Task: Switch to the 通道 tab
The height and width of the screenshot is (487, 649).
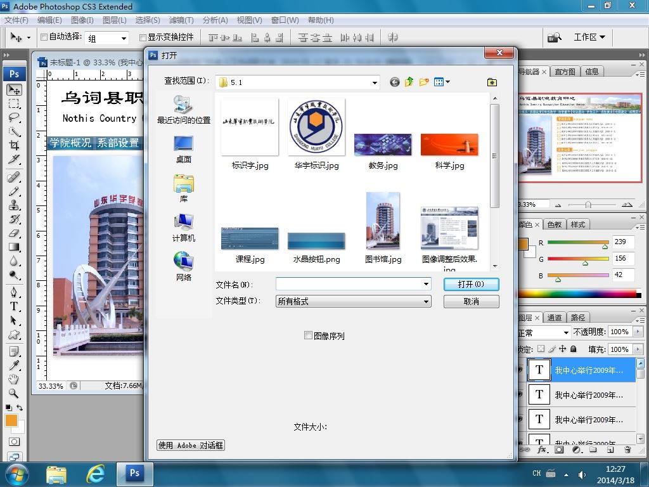Action: (554, 318)
